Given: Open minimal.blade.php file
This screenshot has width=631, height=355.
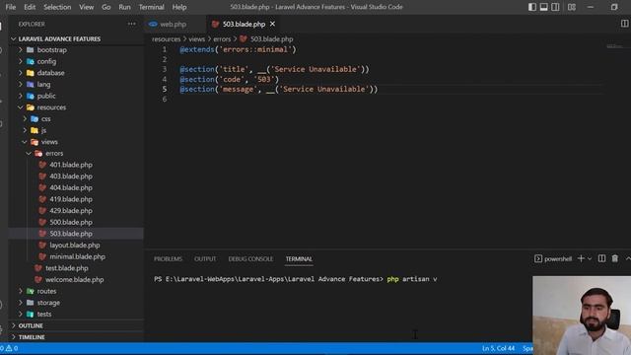Looking at the screenshot, I should (x=77, y=256).
